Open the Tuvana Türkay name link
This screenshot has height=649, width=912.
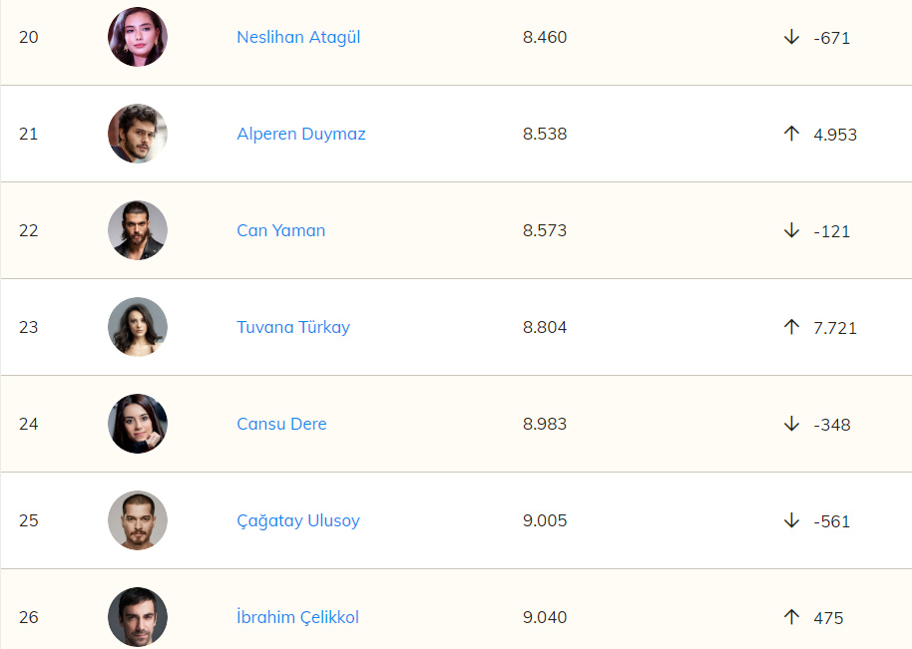(x=293, y=327)
